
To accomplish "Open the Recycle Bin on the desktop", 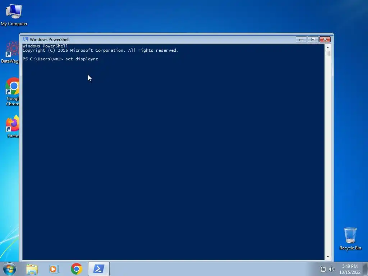I will (x=350, y=239).
